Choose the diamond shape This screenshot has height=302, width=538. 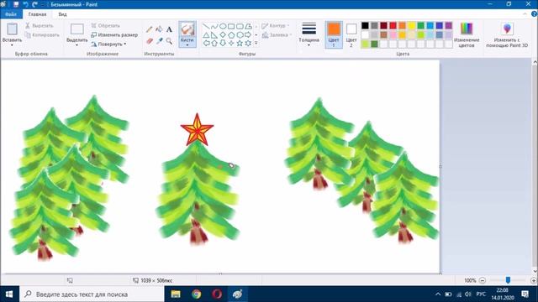pos(223,35)
